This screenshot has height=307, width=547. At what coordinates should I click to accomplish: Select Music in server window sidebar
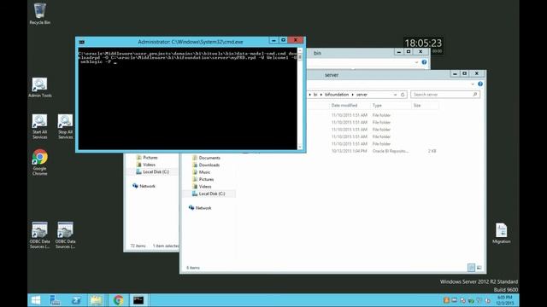click(204, 172)
